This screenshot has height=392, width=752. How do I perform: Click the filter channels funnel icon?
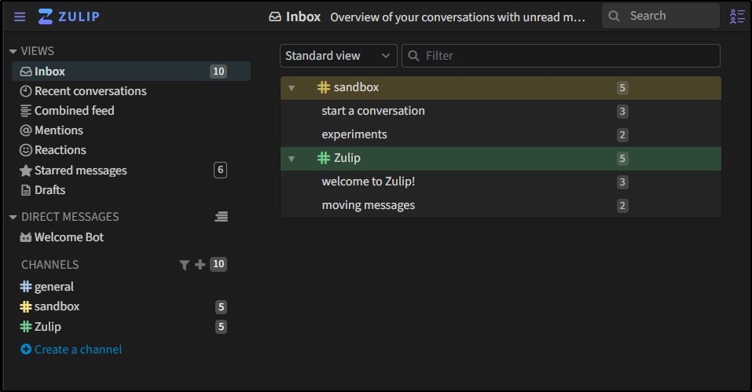(184, 265)
